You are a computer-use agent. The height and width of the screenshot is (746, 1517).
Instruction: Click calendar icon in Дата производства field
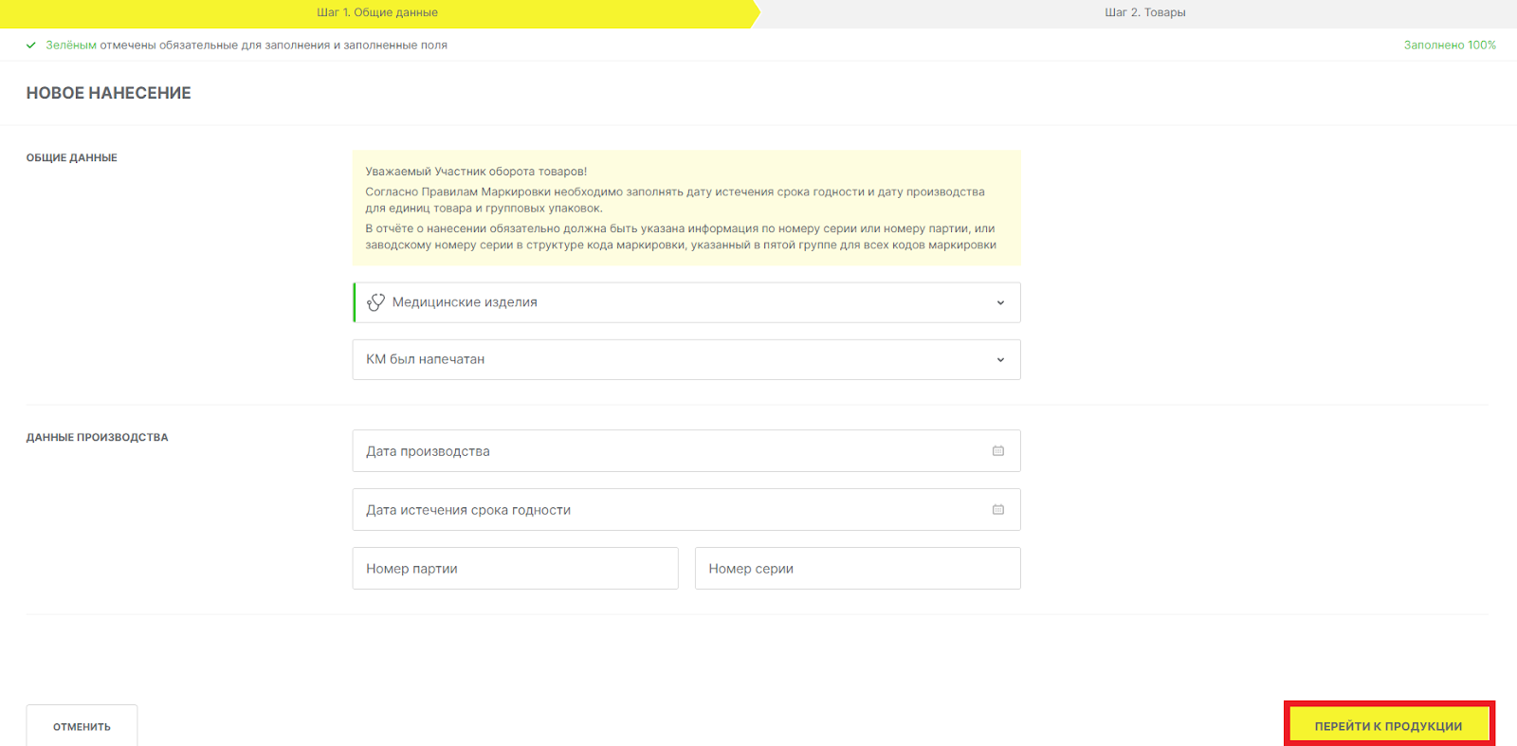point(998,451)
